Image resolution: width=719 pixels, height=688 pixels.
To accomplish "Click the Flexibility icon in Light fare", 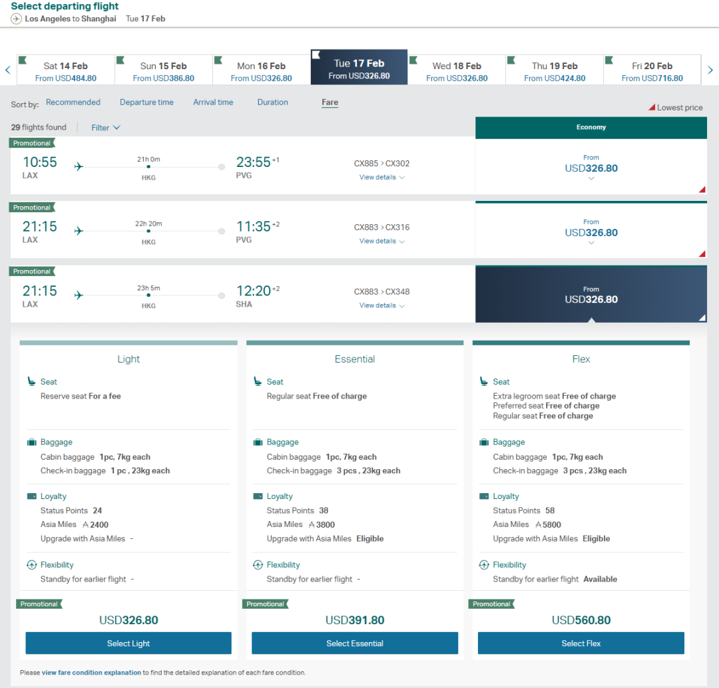I will [x=31, y=565].
